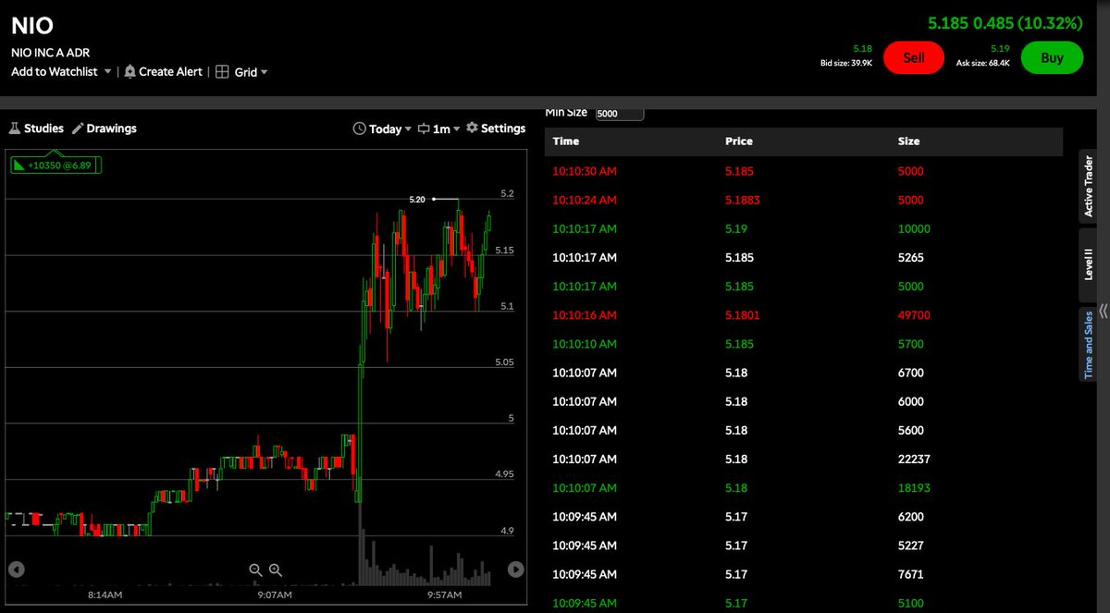
Task: Click the NIO ticker symbol
Action: (x=32, y=26)
